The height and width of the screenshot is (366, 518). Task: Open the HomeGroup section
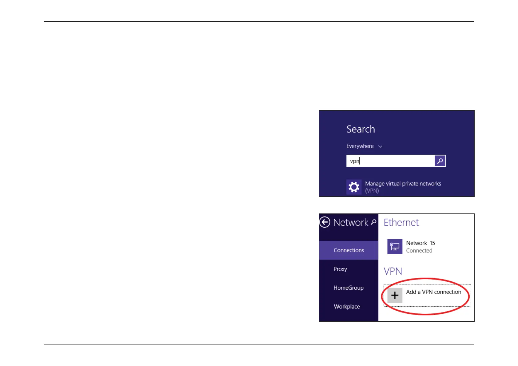(349, 288)
